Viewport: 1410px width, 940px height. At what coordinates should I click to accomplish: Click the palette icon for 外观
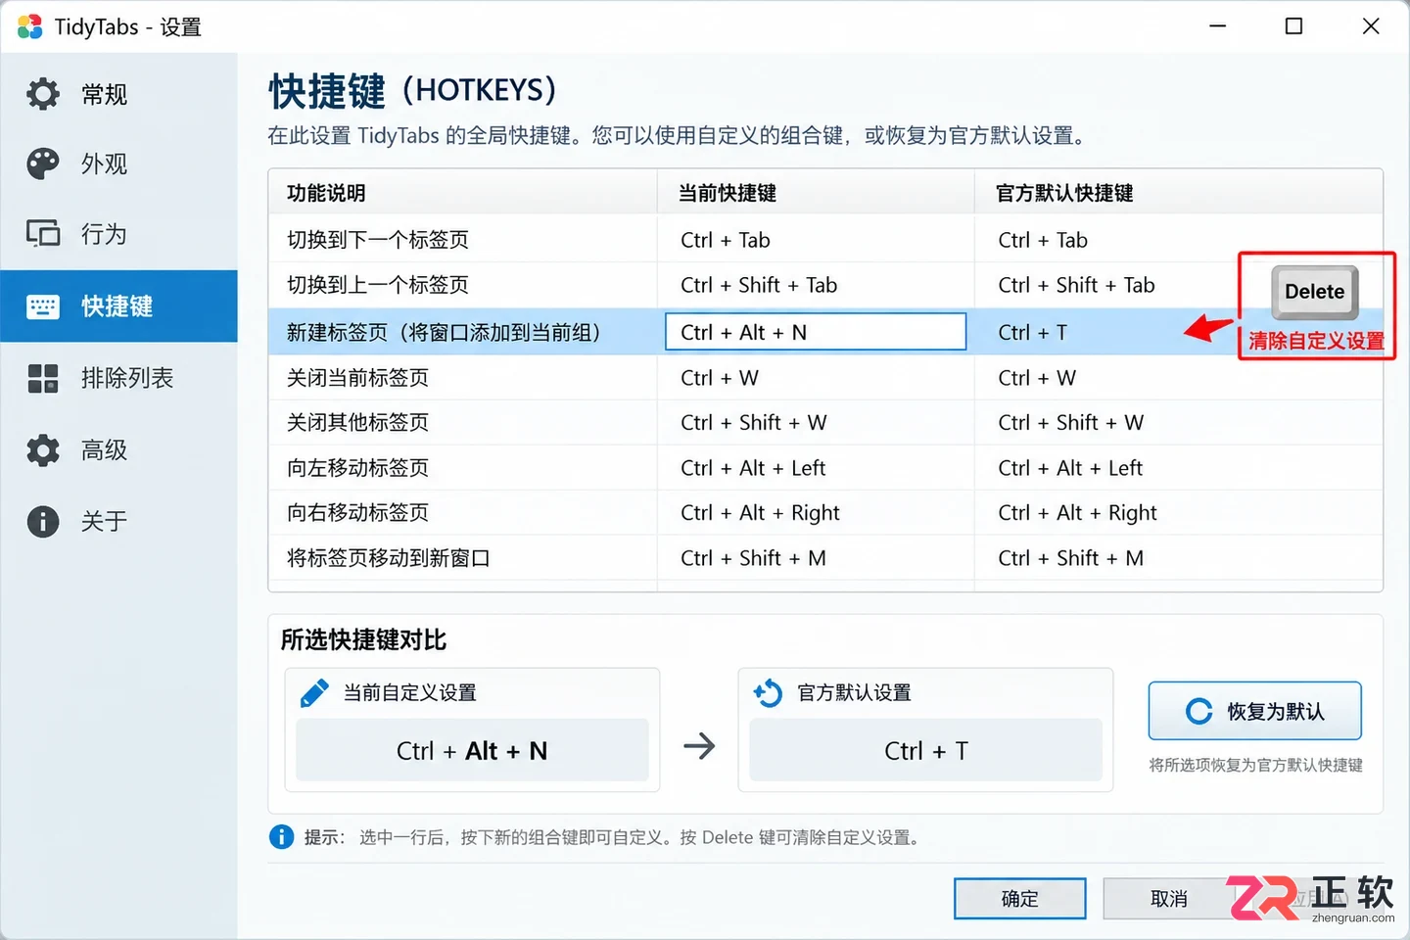click(43, 164)
